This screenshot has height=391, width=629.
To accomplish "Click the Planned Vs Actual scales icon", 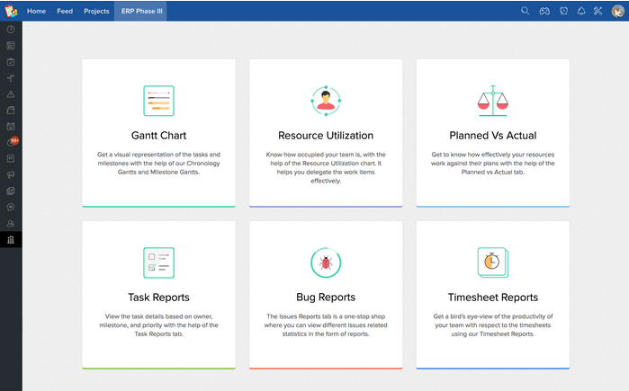I will [493, 101].
